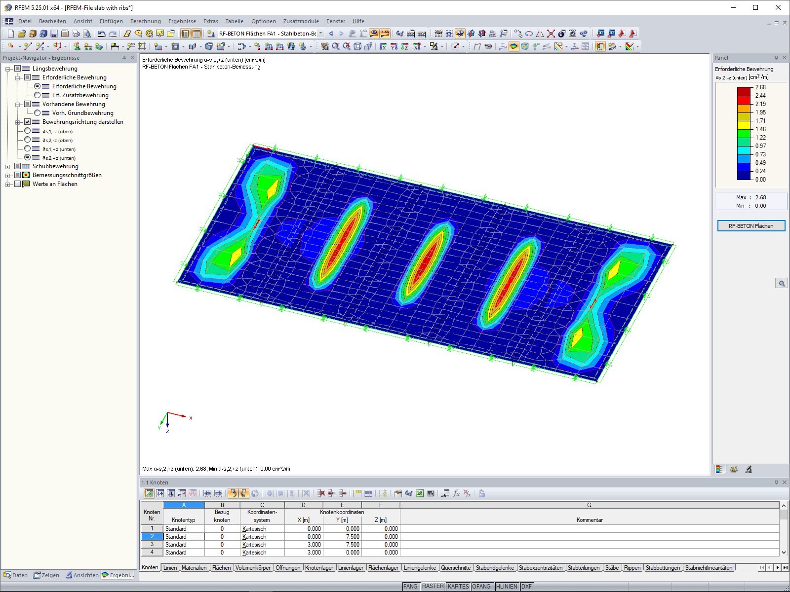Open the color palette settings icon
Viewport: 790px width, 592px height.
tap(630, 46)
